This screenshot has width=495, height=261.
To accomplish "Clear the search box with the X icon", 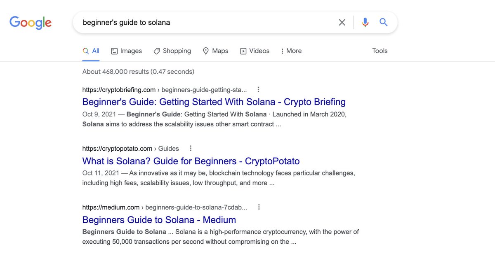I will 342,23.
